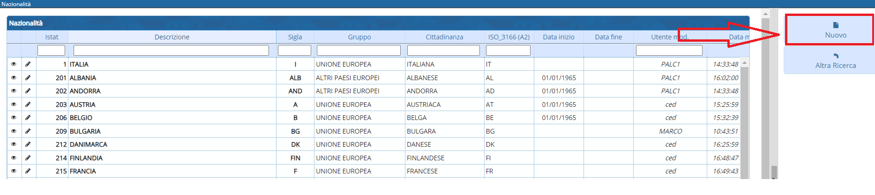
Task: Click the Nuovo button
Action: pos(830,30)
